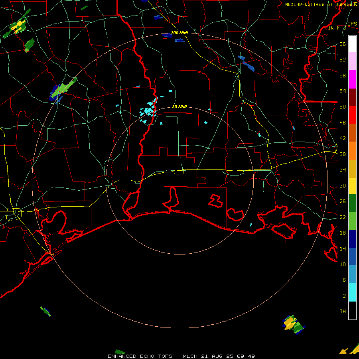359x359 pixels.
Task: Click the legend value 18
Action: tap(343, 233)
